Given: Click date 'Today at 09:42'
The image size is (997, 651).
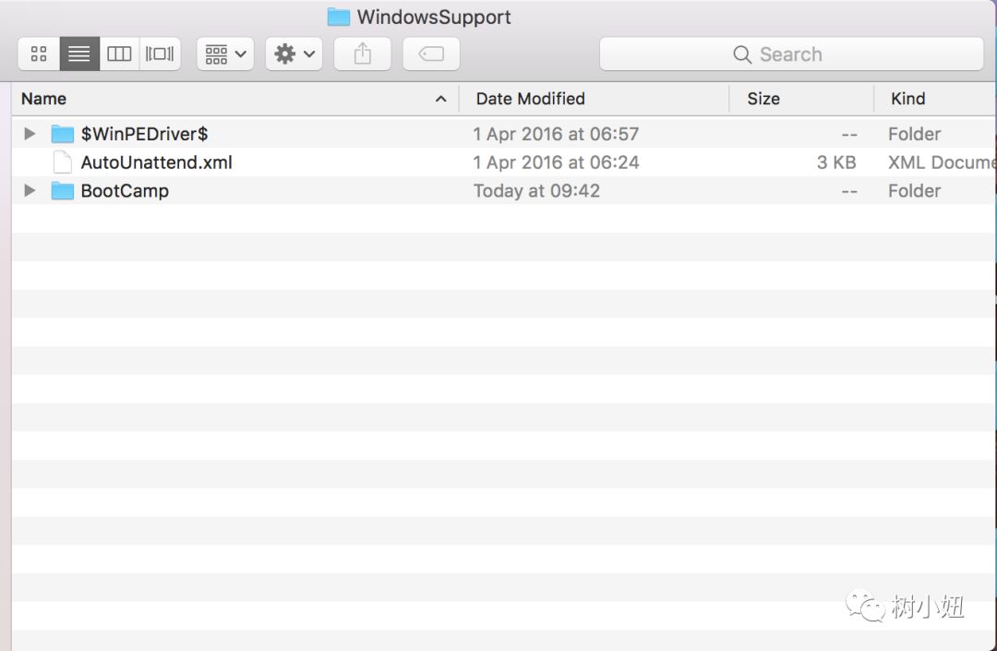Looking at the screenshot, I should (x=536, y=191).
